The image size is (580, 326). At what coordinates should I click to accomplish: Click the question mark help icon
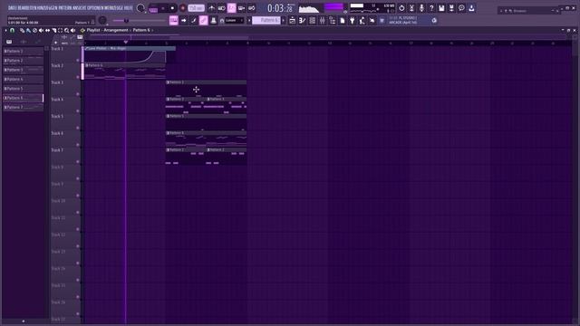(431, 8)
